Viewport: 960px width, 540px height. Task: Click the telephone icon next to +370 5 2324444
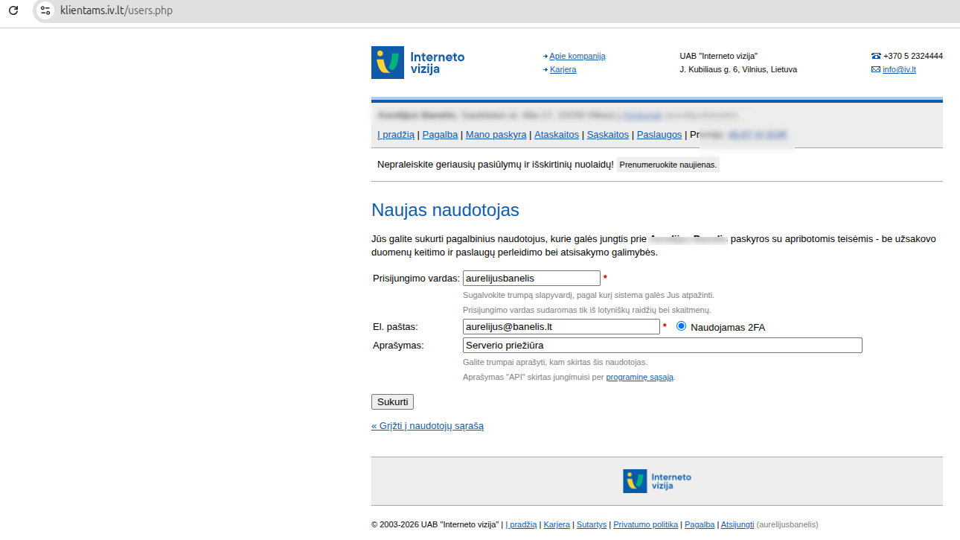(x=876, y=56)
